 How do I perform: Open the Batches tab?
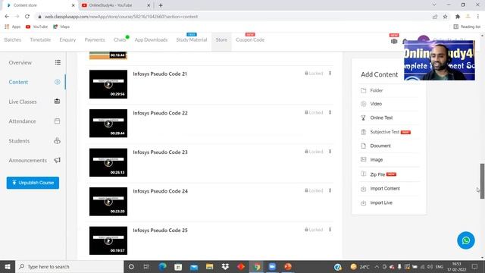coord(13,40)
